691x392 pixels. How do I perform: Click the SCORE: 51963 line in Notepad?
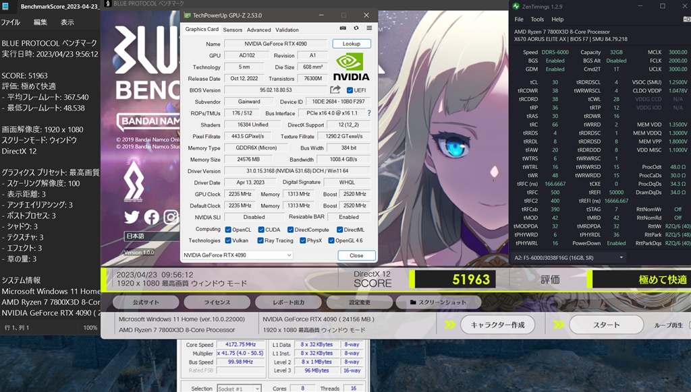25,75
